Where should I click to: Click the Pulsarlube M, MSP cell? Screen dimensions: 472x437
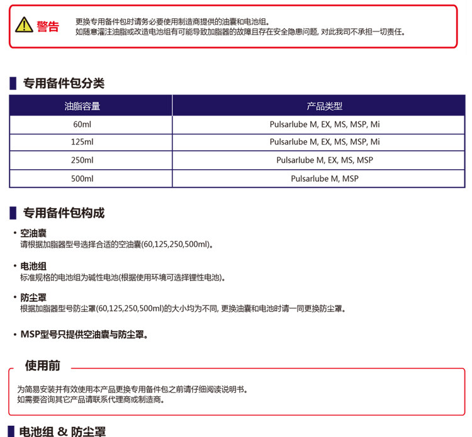click(x=318, y=179)
